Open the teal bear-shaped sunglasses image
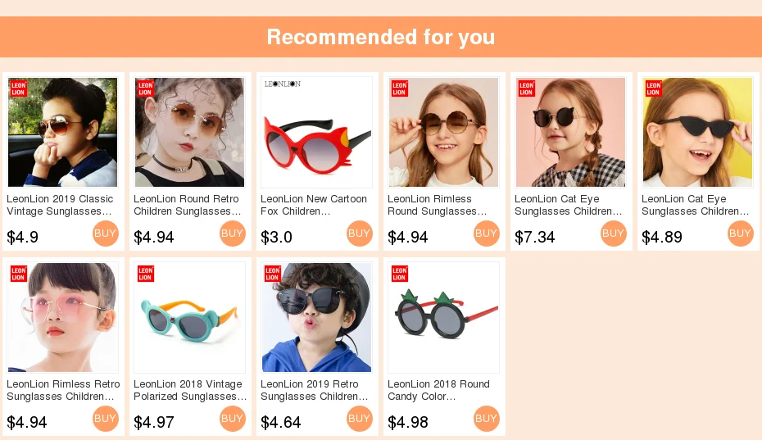This screenshot has width=762, height=440. click(189, 317)
